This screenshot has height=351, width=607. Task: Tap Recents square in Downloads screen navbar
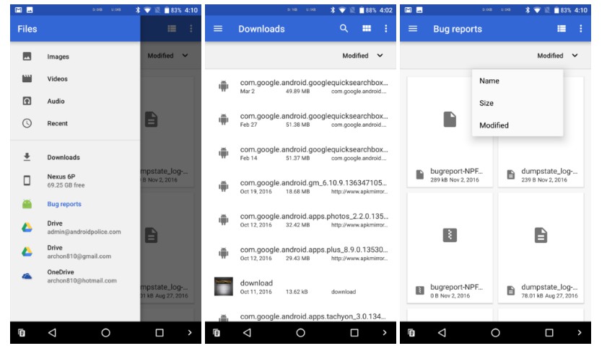[354, 332]
